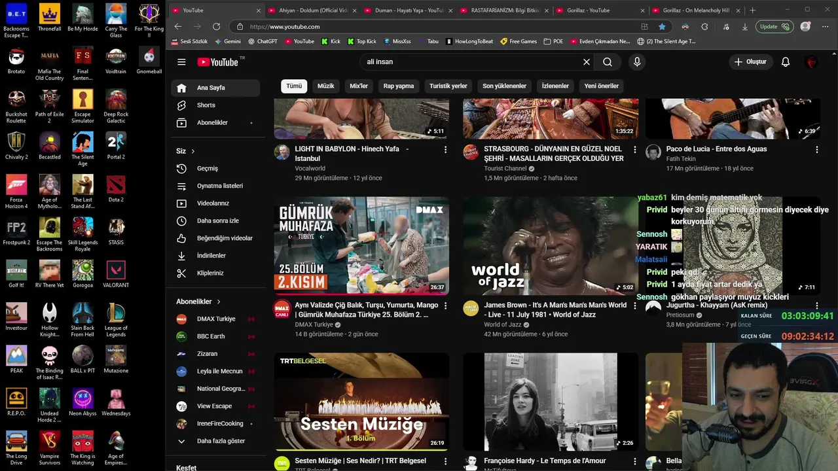Click the Oluştur create button
The width and height of the screenshot is (838, 471).
750,61
